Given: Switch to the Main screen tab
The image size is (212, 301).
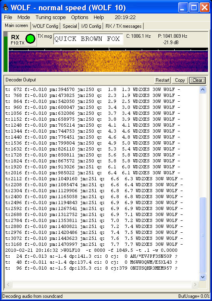Looking at the screenshot, I should (x=16, y=25).
